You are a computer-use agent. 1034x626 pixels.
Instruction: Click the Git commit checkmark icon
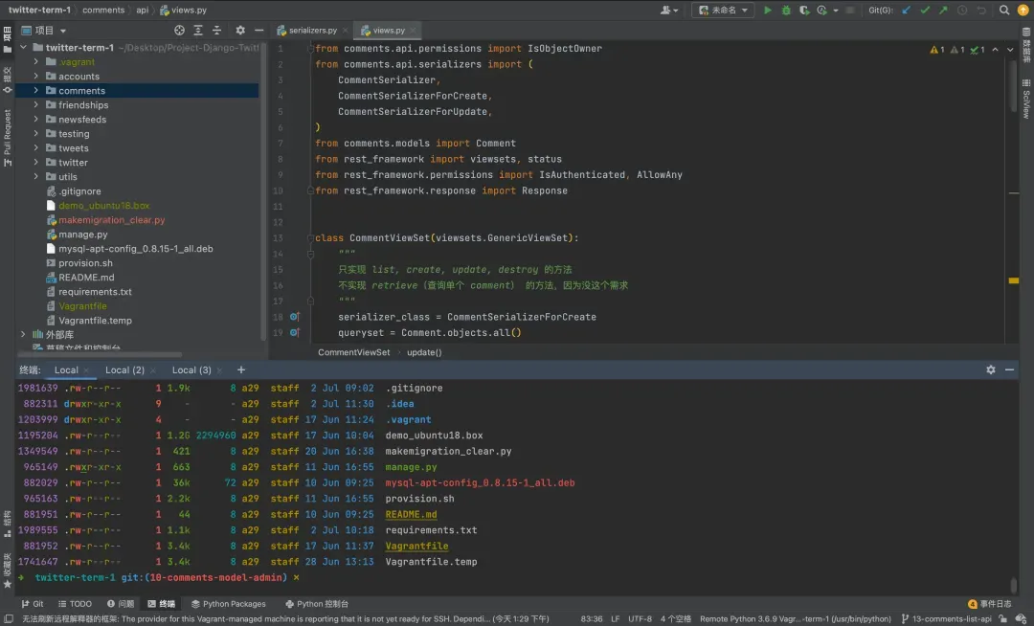[925, 10]
